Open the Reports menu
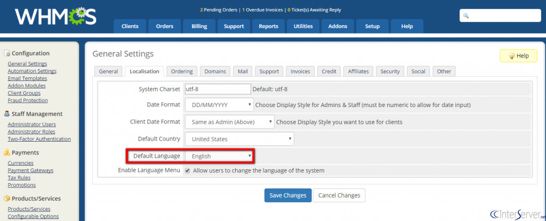The image size is (546, 221). click(269, 26)
